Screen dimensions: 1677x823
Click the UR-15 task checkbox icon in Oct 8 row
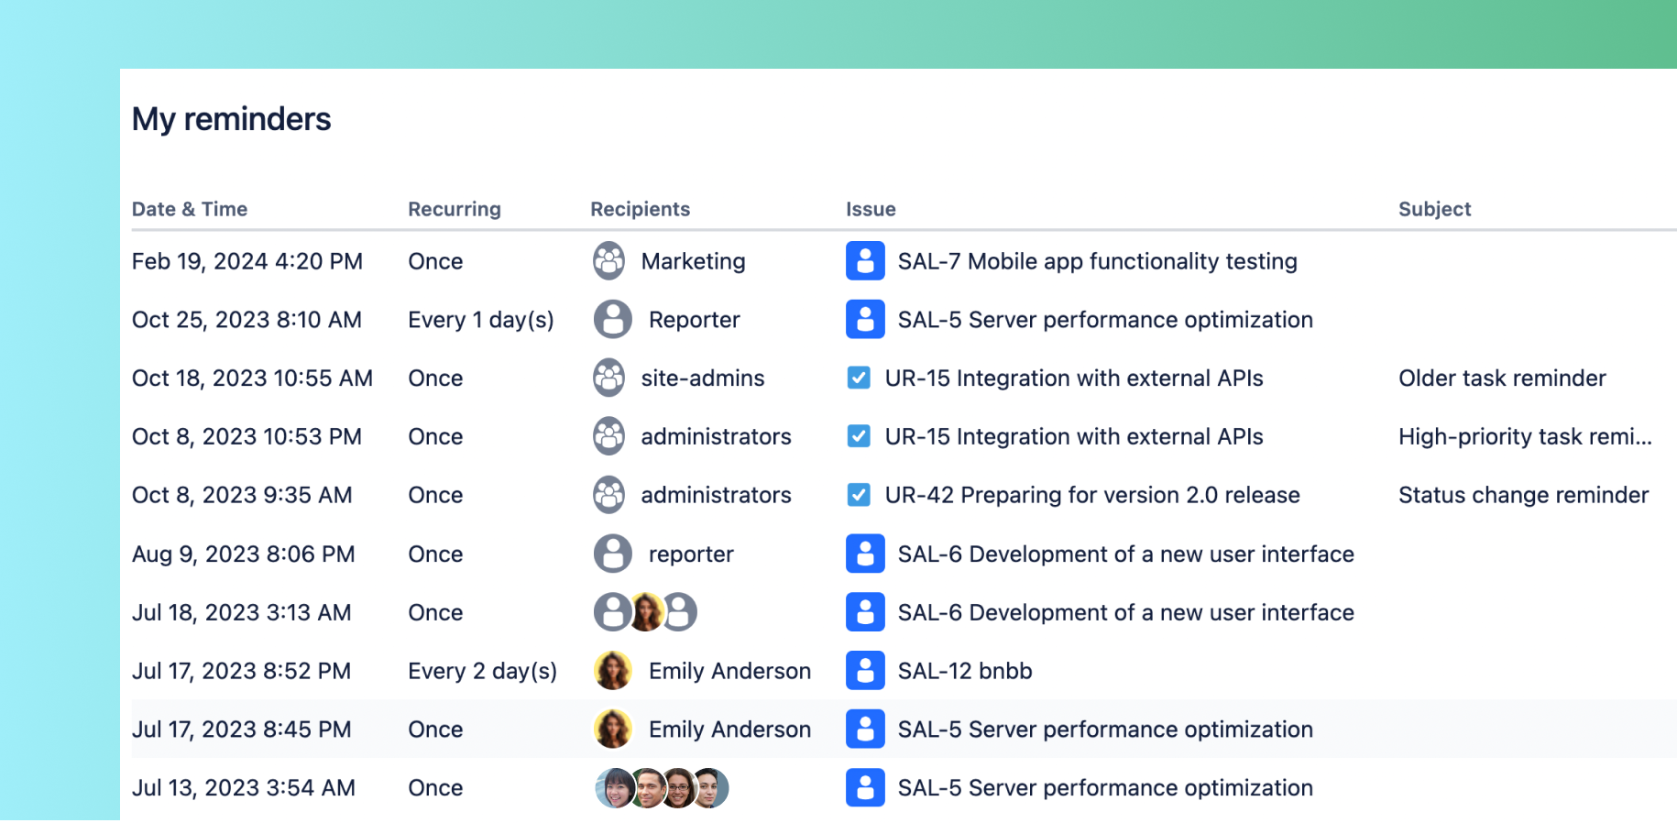(x=859, y=436)
